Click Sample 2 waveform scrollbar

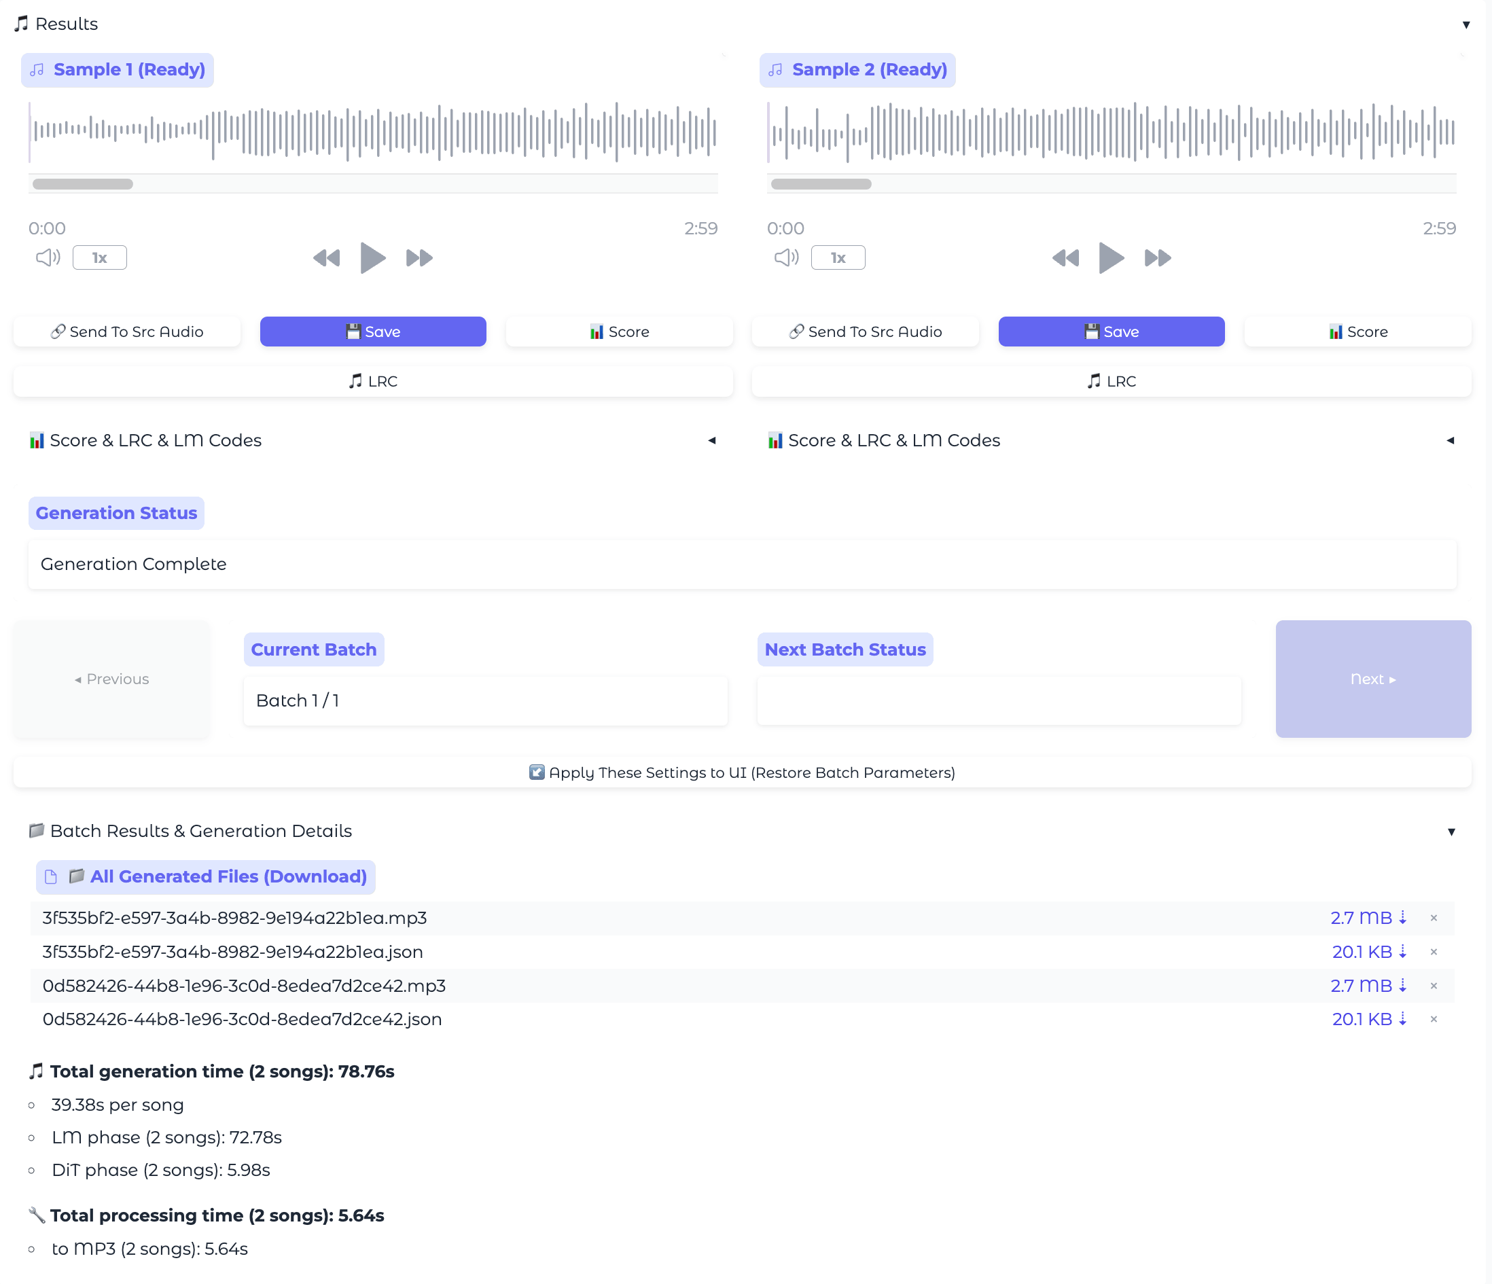821,184
